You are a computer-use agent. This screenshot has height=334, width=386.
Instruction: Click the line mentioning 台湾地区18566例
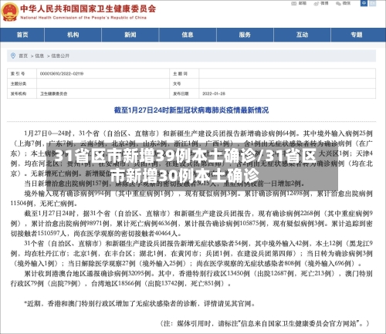pos(121,284)
